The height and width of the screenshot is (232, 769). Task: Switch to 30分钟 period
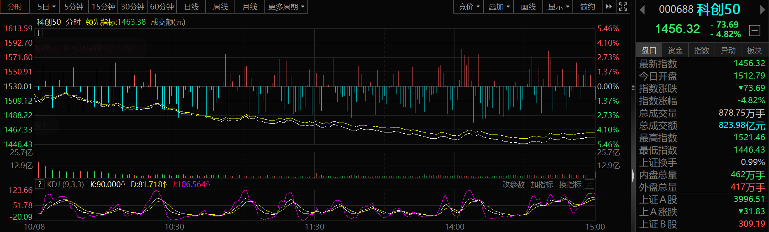(x=133, y=7)
